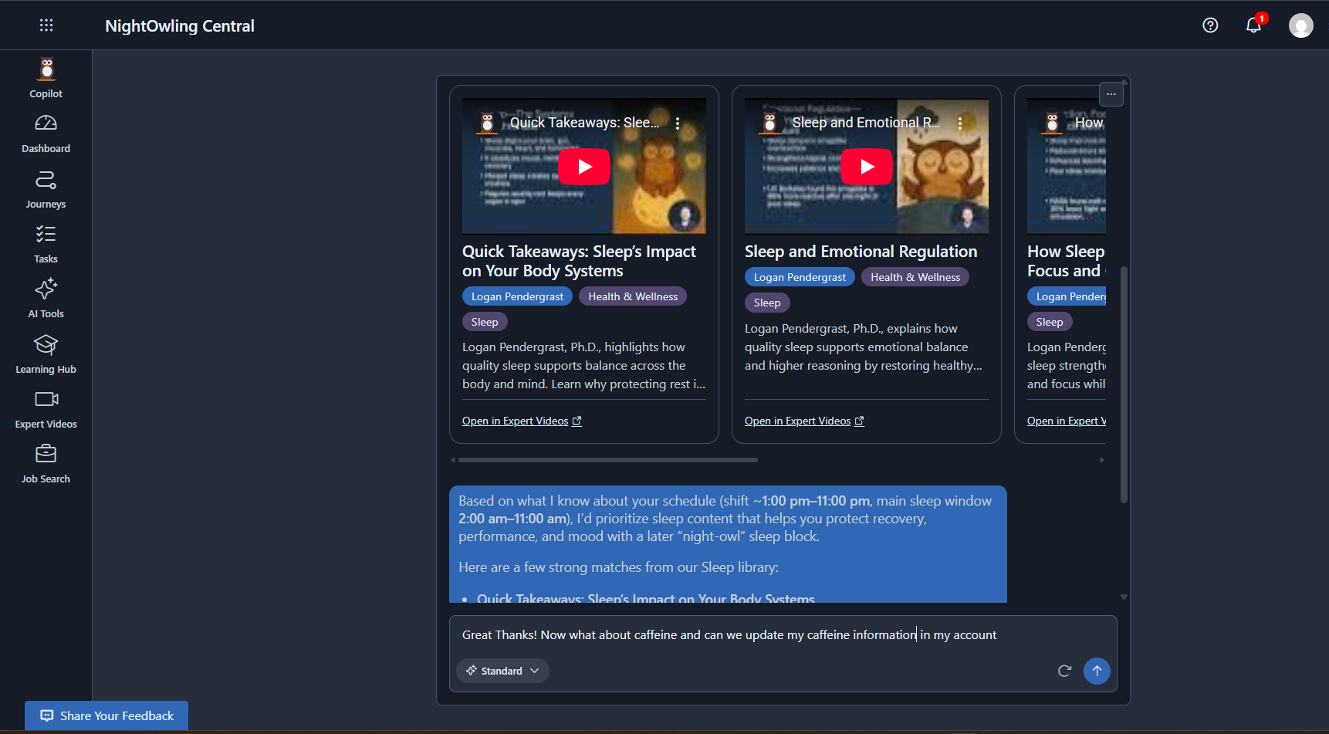The height and width of the screenshot is (734, 1329).
Task: Open options menu on Quick Takeaways video
Action: pos(678,123)
